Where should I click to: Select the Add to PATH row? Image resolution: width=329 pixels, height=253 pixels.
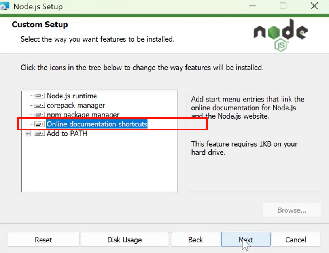click(67, 134)
